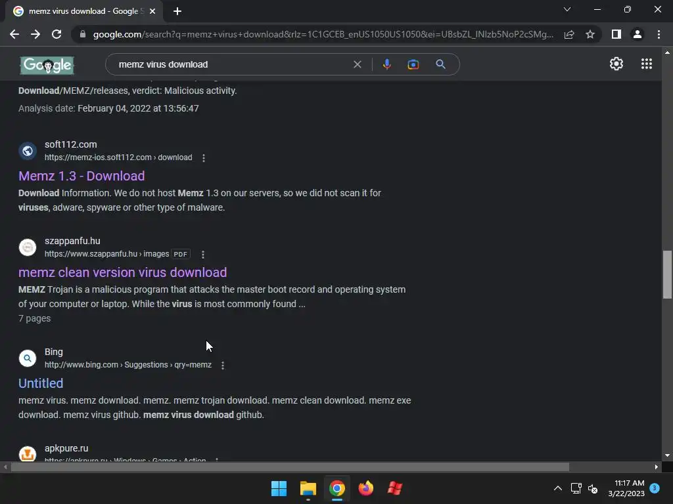Open more options for szappanfu.hu result
Screen dimensions: 673x504
click(x=203, y=254)
